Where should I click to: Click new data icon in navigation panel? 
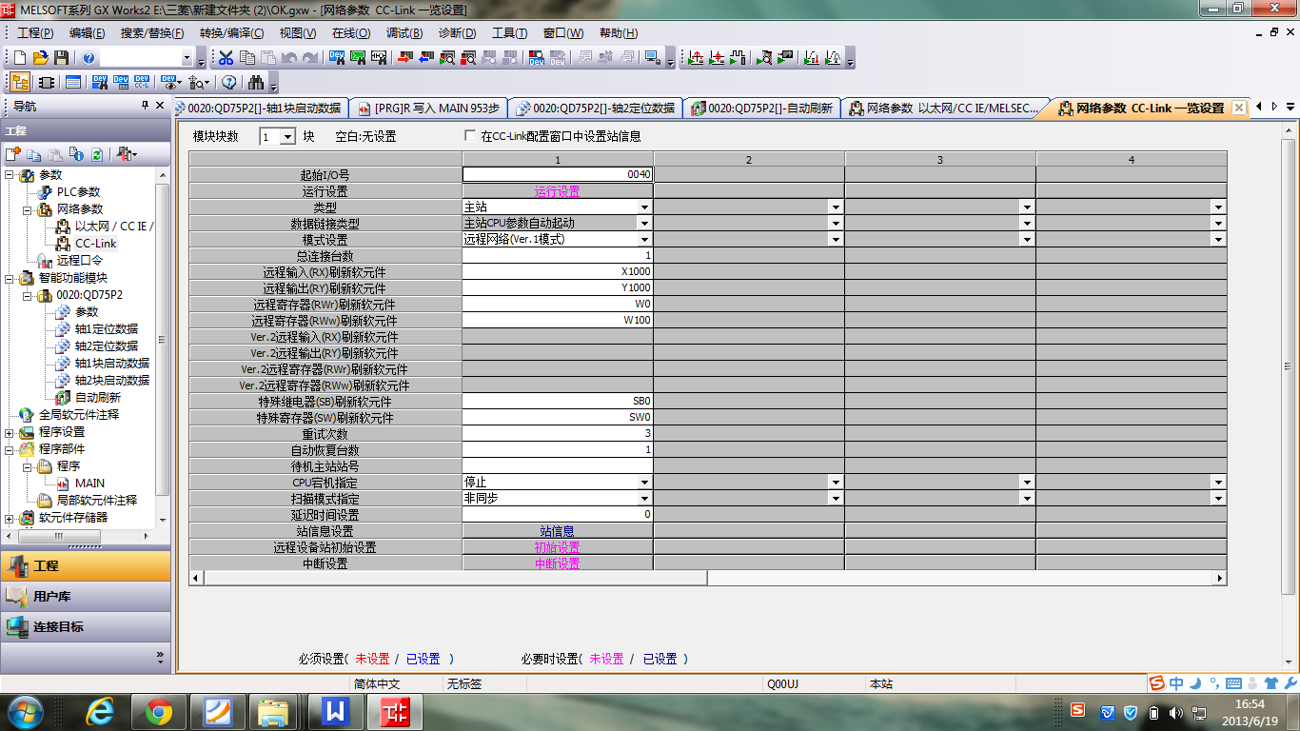[x=13, y=154]
